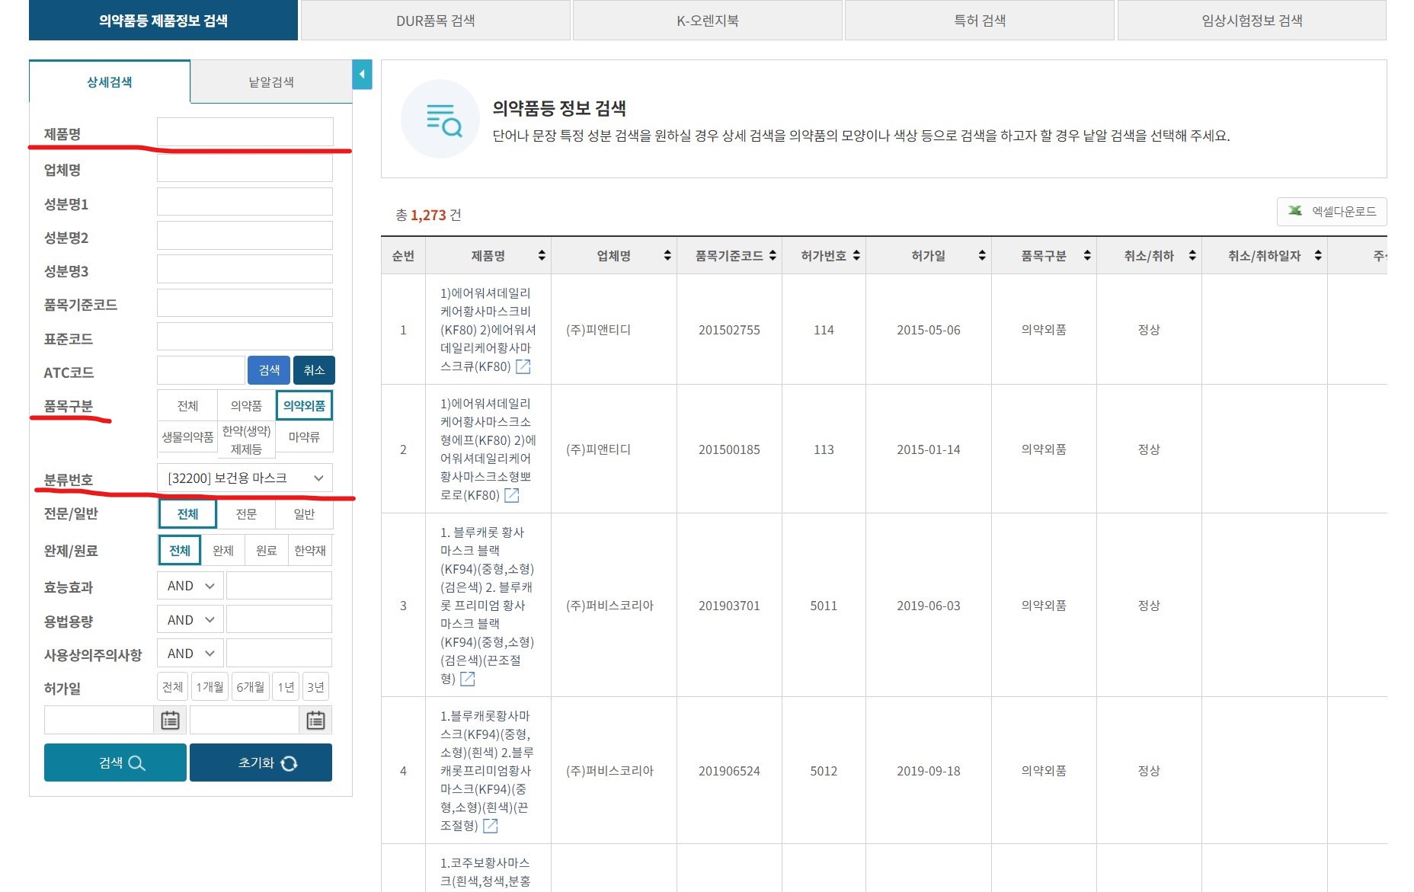This screenshot has width=1414, height=892.
Task: Open external link icon for row 2 product
Action: tap(512, 495)
